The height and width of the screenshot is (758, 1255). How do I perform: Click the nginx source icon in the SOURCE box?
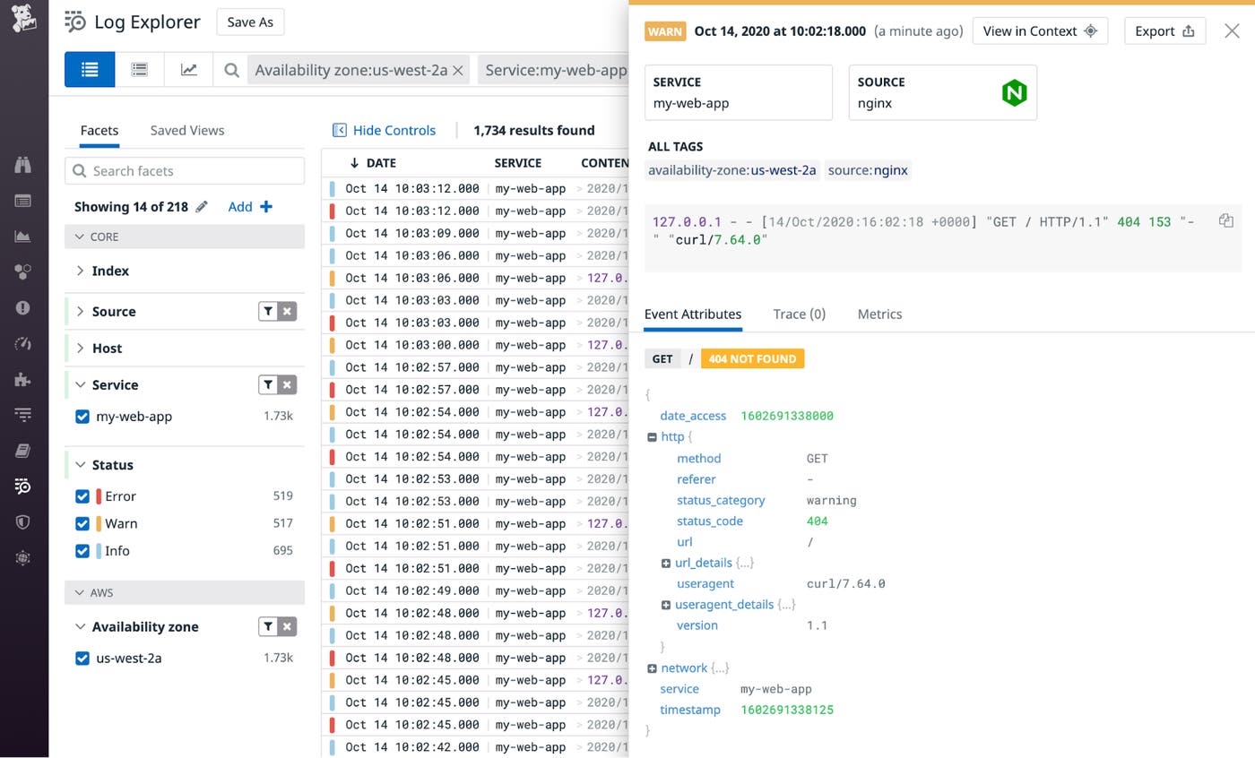(1014, 91)
